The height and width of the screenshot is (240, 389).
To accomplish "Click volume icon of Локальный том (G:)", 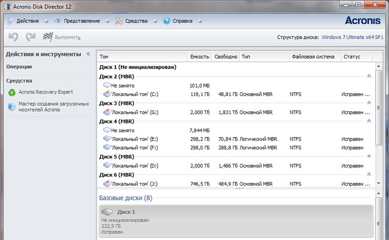I will [107, 112].
